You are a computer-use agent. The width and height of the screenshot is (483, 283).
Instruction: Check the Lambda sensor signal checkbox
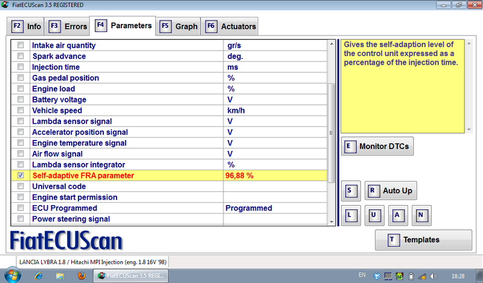coord(21,121)
